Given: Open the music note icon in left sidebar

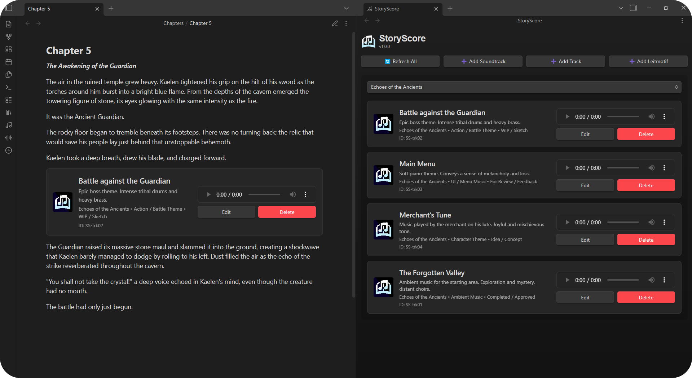Looking at the screenshot, I should (x=9, y=125).
